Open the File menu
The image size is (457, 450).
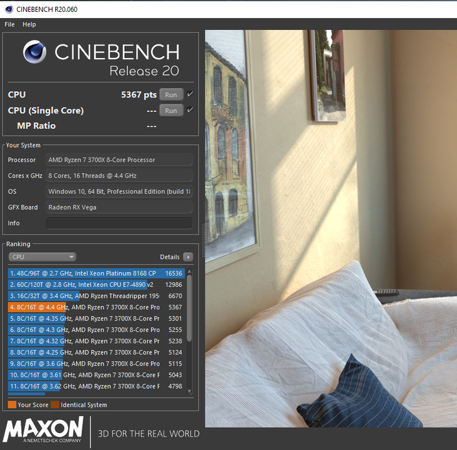(x=9, y=24)
